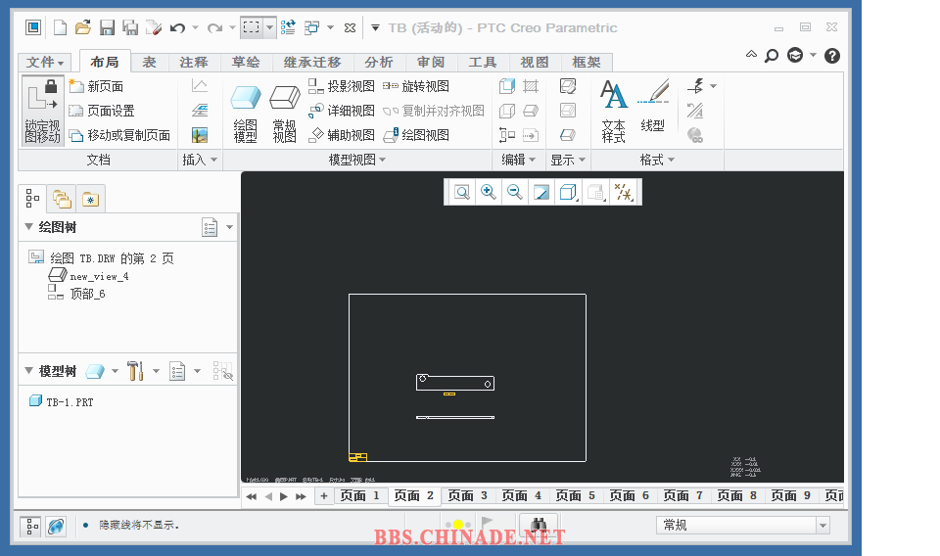
Task: Select the 页面 3 sheet tab
Action: point(467,496)
